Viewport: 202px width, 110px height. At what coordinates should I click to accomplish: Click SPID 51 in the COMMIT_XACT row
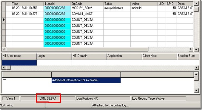(171, 15)
